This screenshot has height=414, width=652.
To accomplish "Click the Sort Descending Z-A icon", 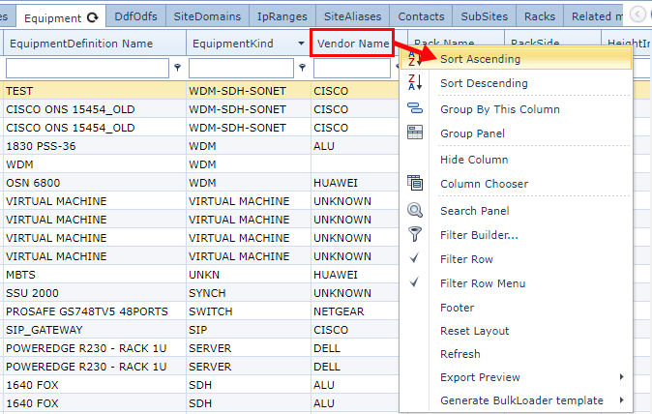I will [x=415, y=83].
